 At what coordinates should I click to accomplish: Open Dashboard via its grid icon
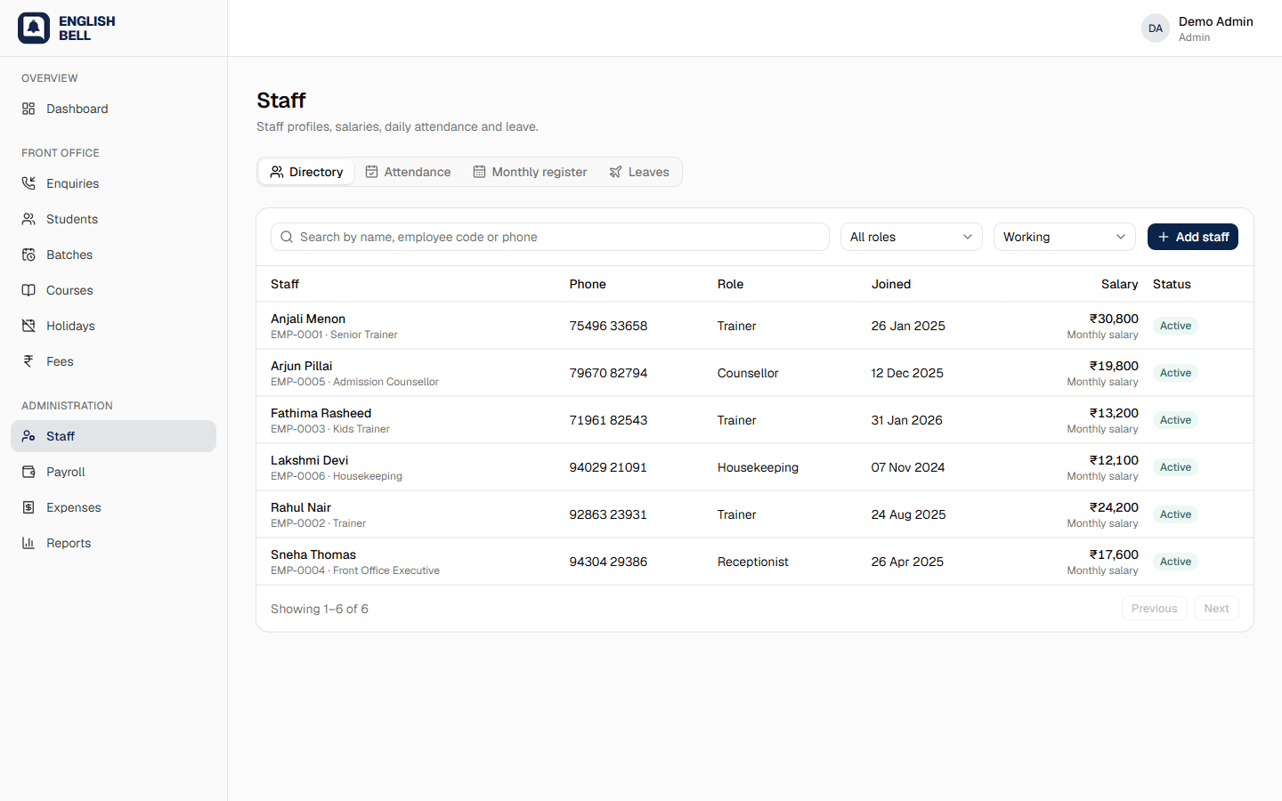[28, 109]
